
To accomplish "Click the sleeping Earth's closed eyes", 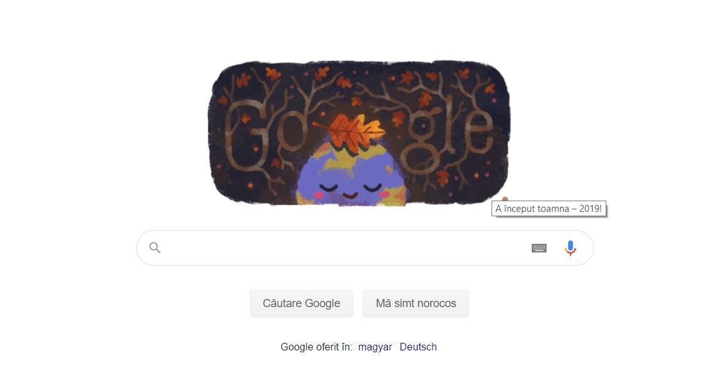I will pos(350,187).
